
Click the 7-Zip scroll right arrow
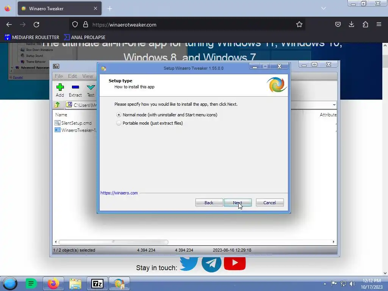coord(333,242)
